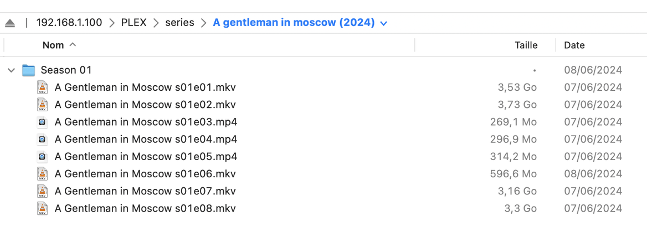Toggle sort direction arrow on Nom column
The height and width of the screenshot is (237, 647).
[x=73, y=45]
